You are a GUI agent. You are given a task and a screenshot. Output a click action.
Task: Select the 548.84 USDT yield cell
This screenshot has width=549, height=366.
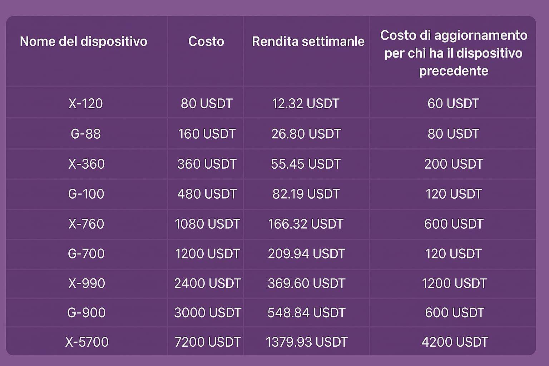pyautogui.click(x=306, y=313)
